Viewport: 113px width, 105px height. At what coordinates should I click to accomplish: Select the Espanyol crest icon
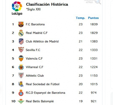21,93
